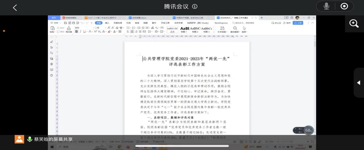Click the 协作 collaborate button
The height and width of the screenshot is (150, 364).
pos(287,23)
